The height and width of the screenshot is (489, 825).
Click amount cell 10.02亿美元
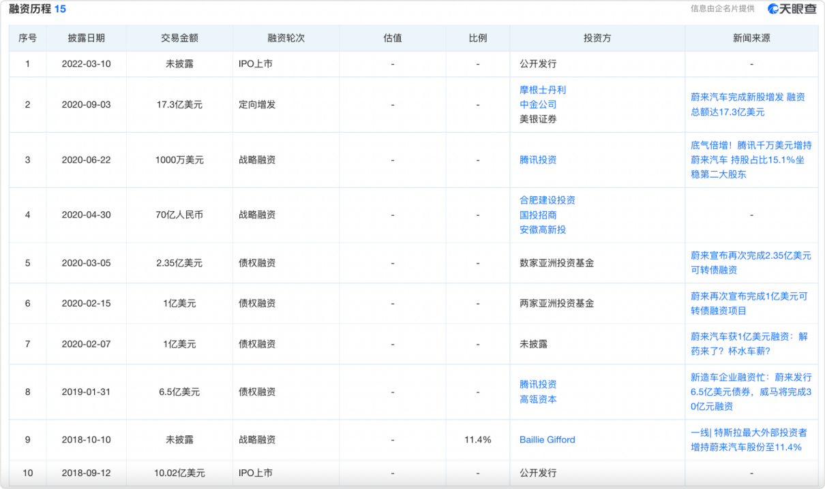coord(179,473)
